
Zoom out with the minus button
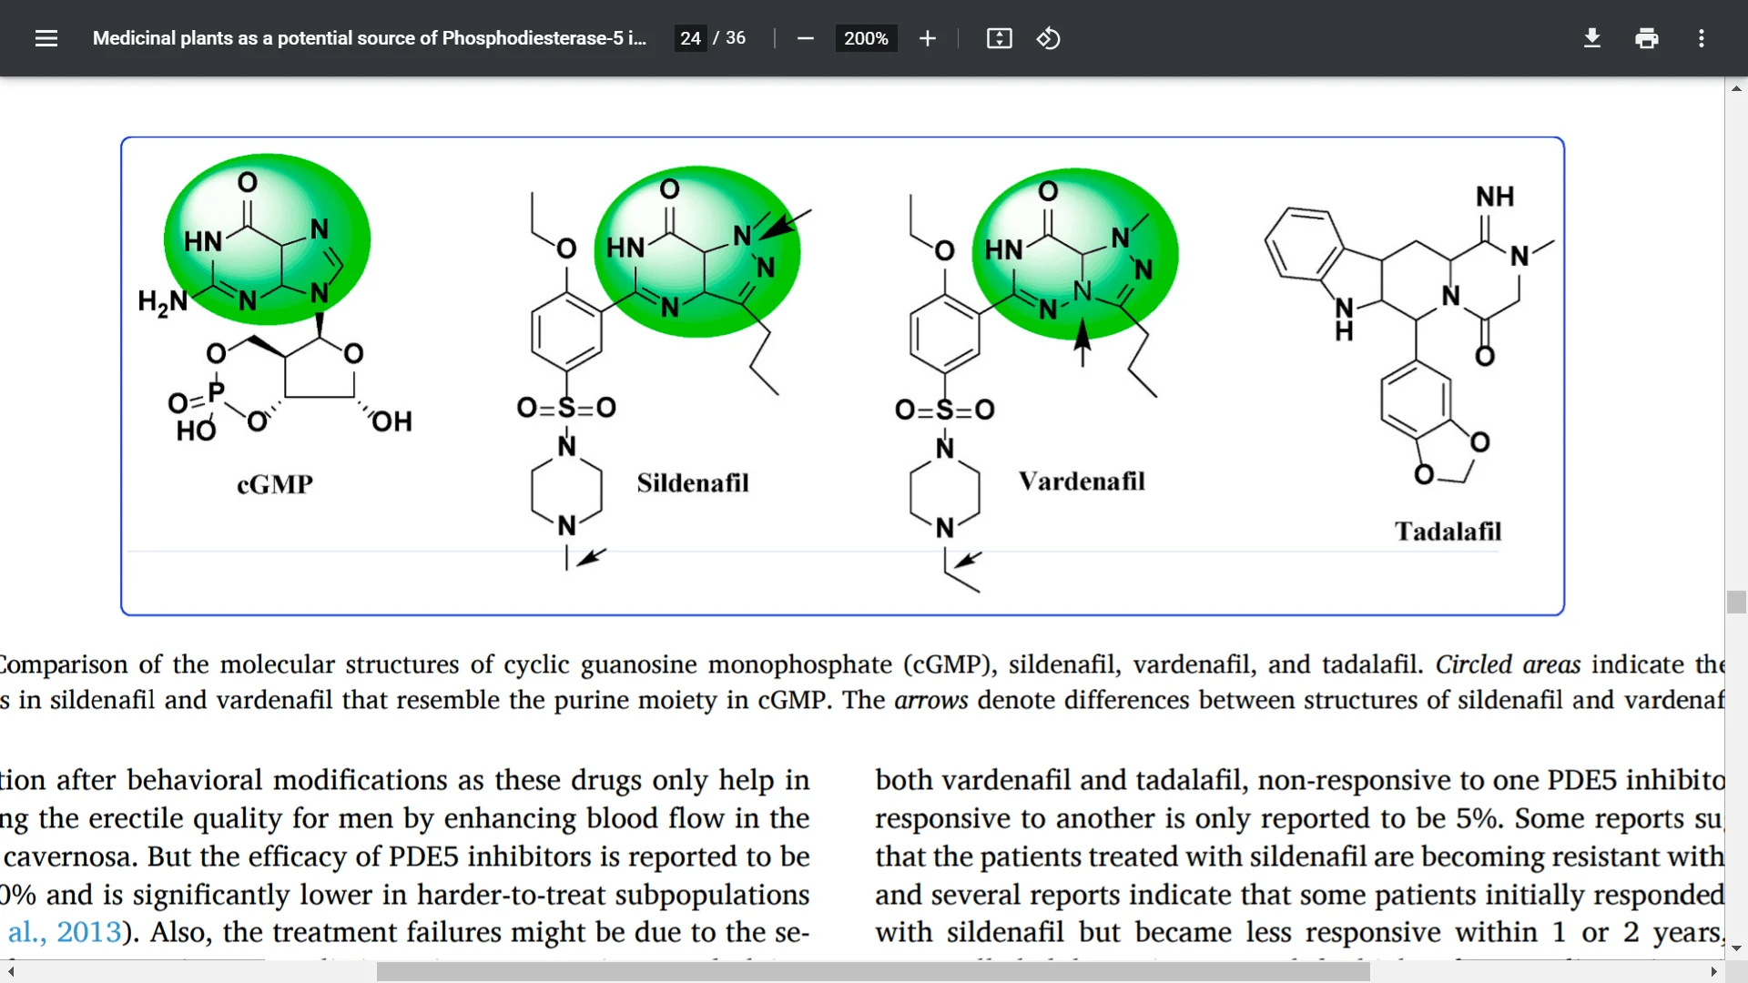[805, 38]
